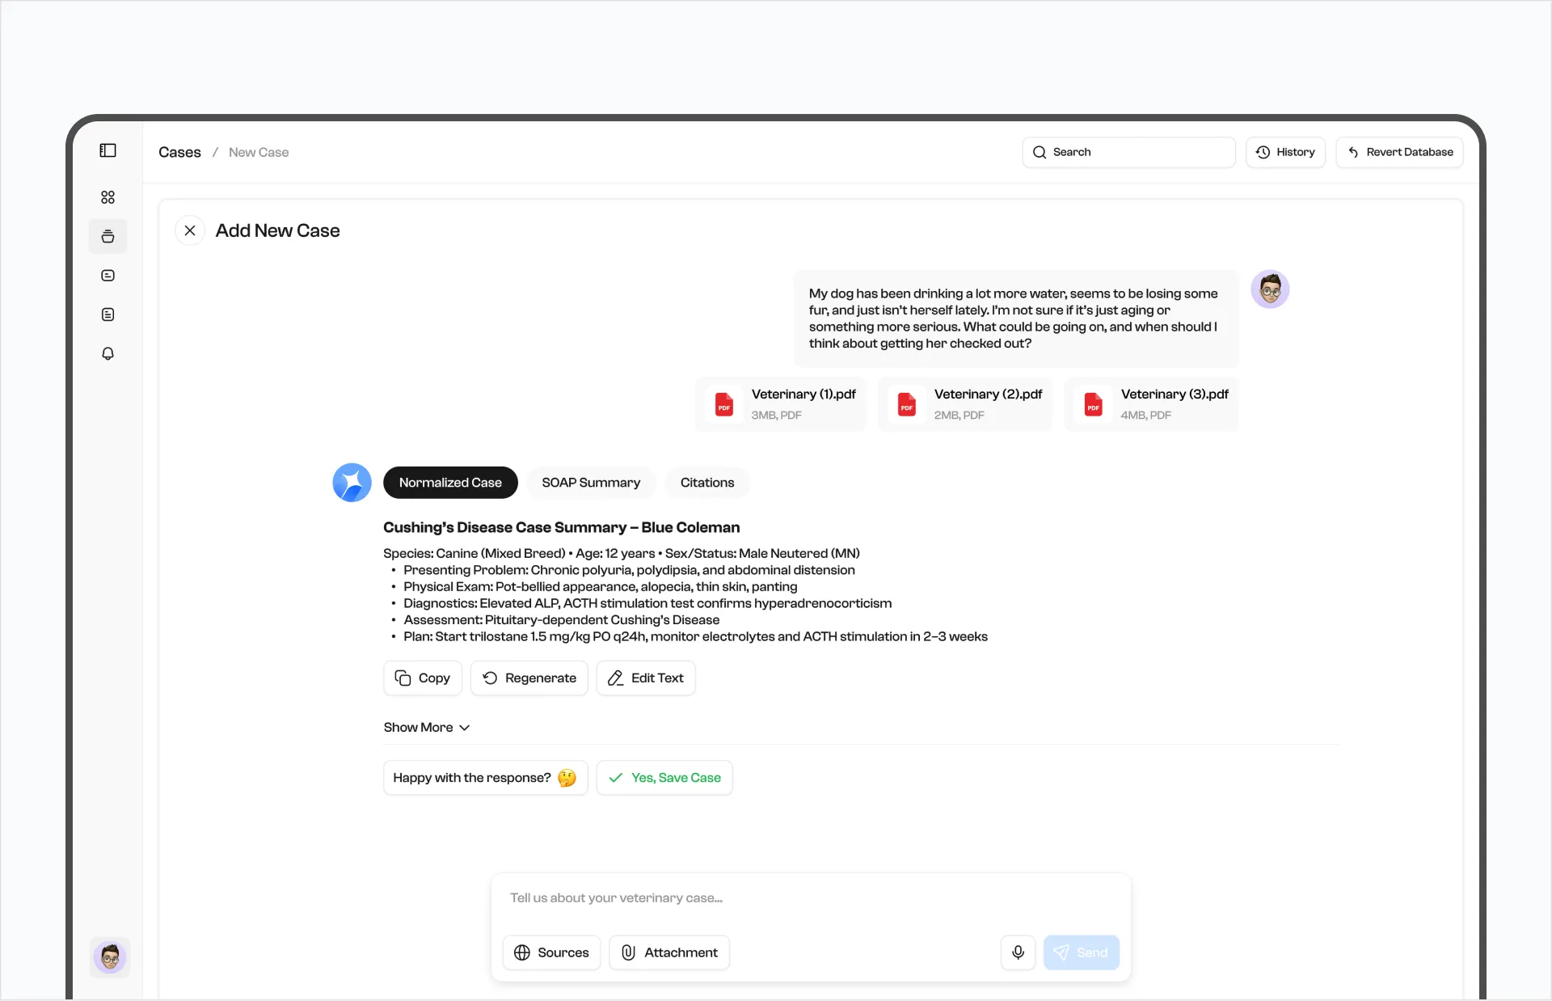Screen dimensions: 1552x1001
Task: Click the Add New Case title
Action: (277, 230)
